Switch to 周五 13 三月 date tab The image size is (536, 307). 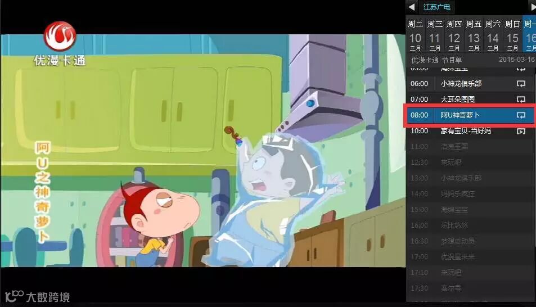(x=474, y=34)
